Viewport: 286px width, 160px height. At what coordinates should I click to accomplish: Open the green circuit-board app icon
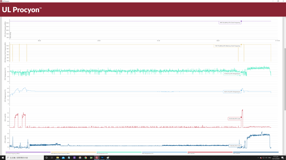(x=91, y=158)
